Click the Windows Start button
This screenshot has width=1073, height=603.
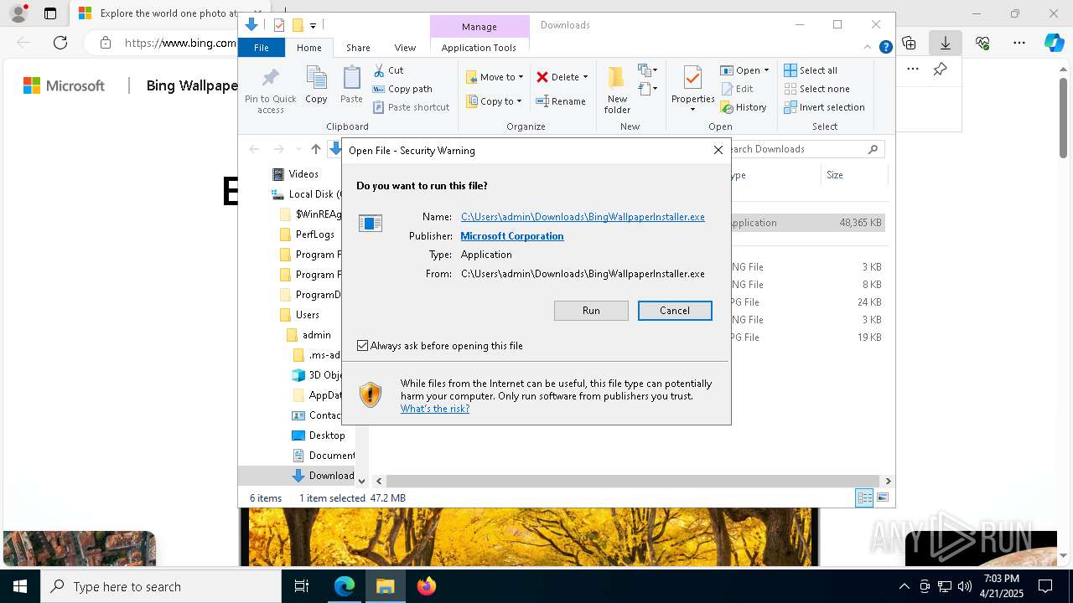[x=20, y=586]
